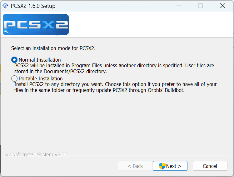Image resolution: width=234 pixels, height=177 pixels.
Task: Click the disabled maximize window icon
Action: coord(200,6)
